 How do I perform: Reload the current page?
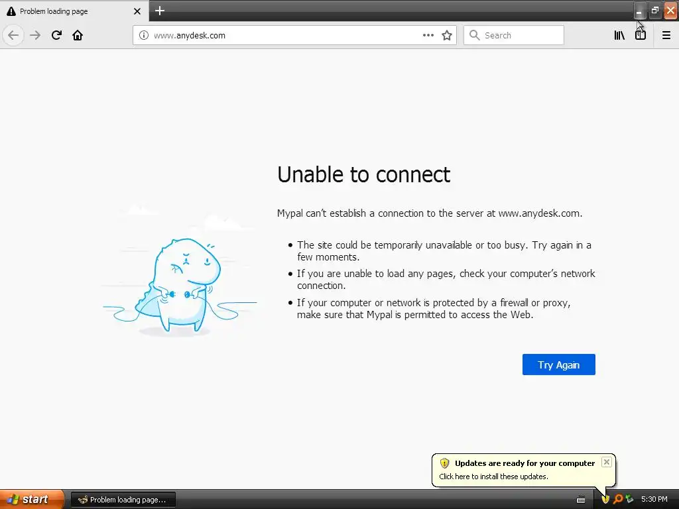[x=56, y=35]
